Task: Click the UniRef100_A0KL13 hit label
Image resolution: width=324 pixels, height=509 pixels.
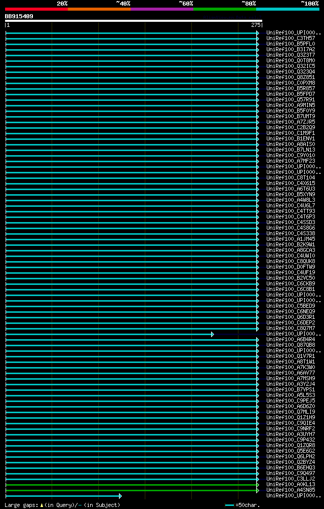Action: (x=291, y=484)
